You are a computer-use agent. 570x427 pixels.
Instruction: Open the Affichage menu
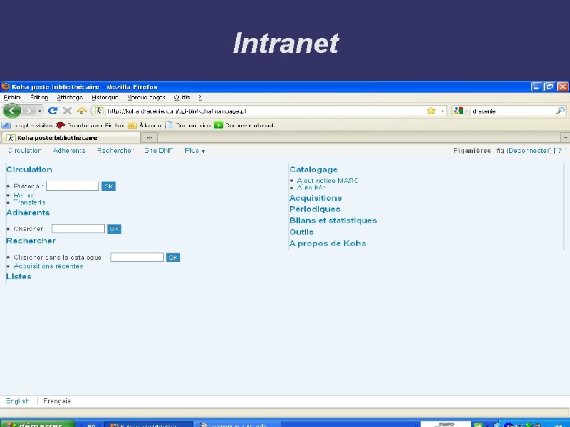click(x=70, y=98)
